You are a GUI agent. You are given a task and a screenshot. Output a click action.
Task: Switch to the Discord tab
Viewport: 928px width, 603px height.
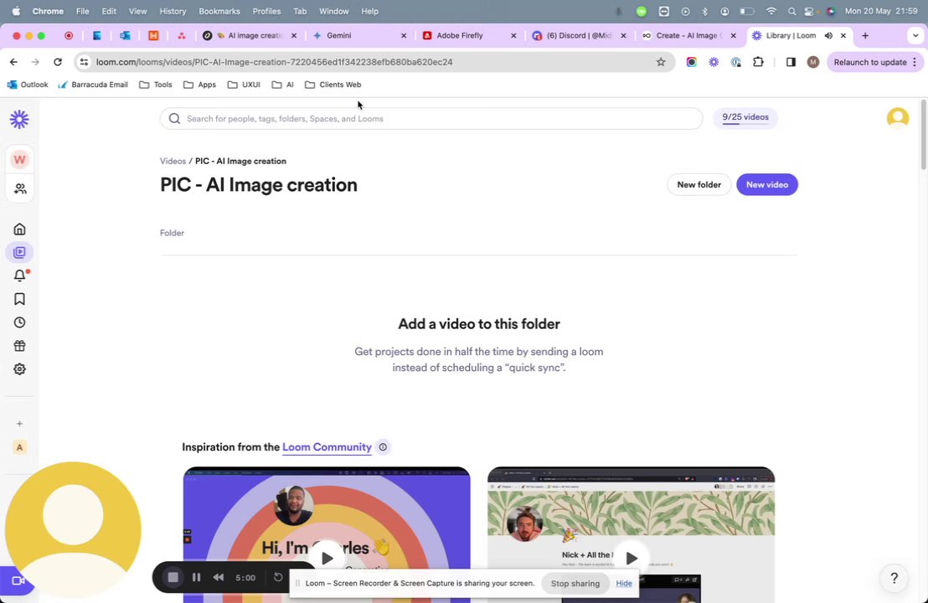(x=579, y=35)
